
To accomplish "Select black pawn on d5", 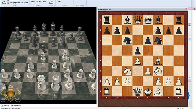I will (138, 51).
